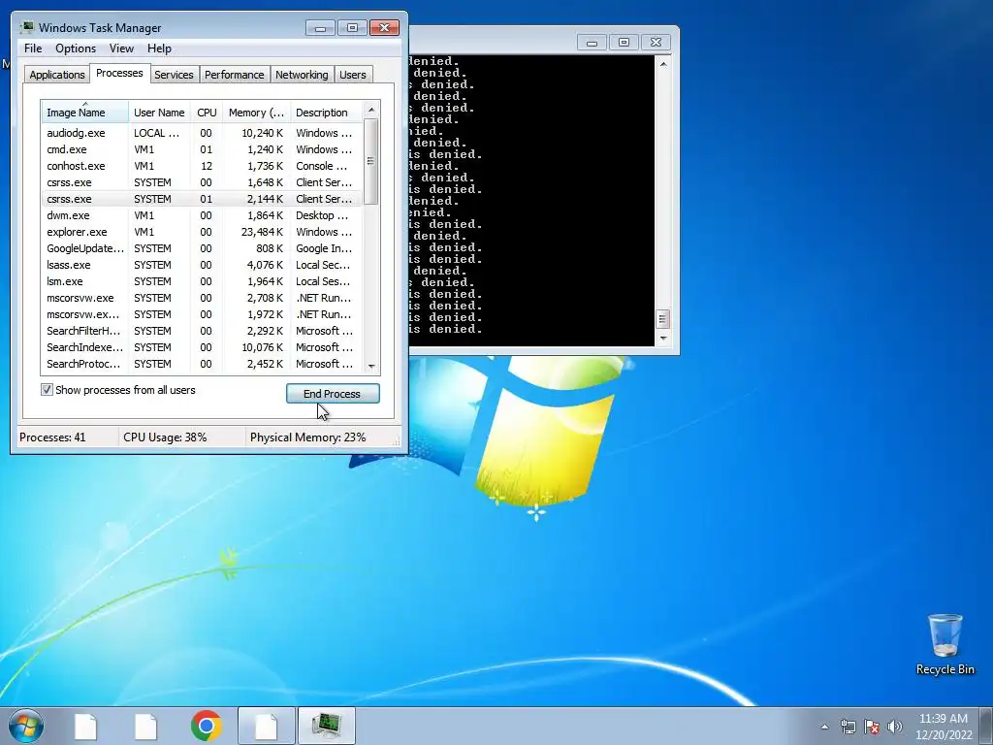Minimize the Windows Task Manager window

click(320, 27)
